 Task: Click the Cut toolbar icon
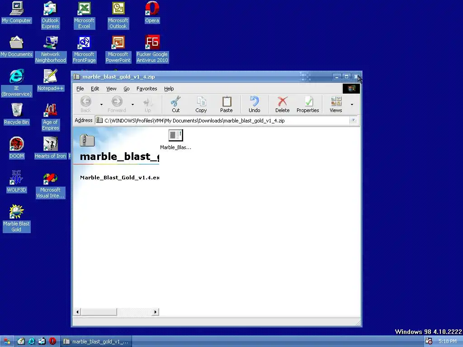[176, 104]
